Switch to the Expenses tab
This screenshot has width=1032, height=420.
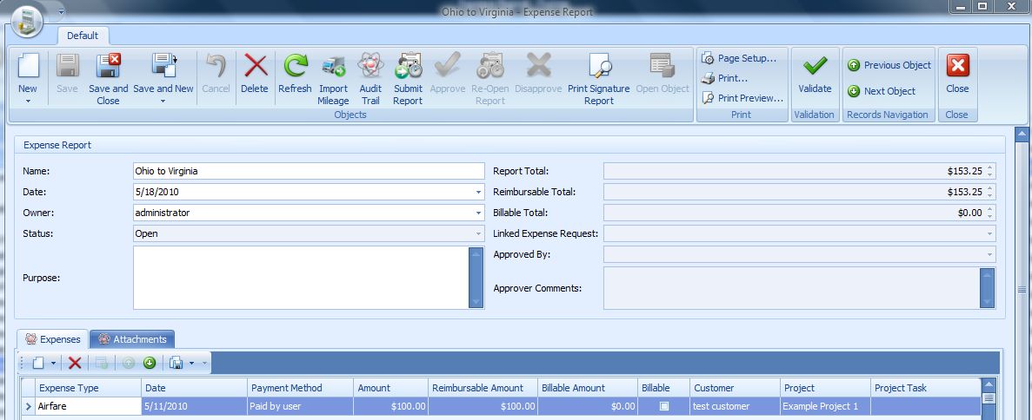[x=53, y=339]
